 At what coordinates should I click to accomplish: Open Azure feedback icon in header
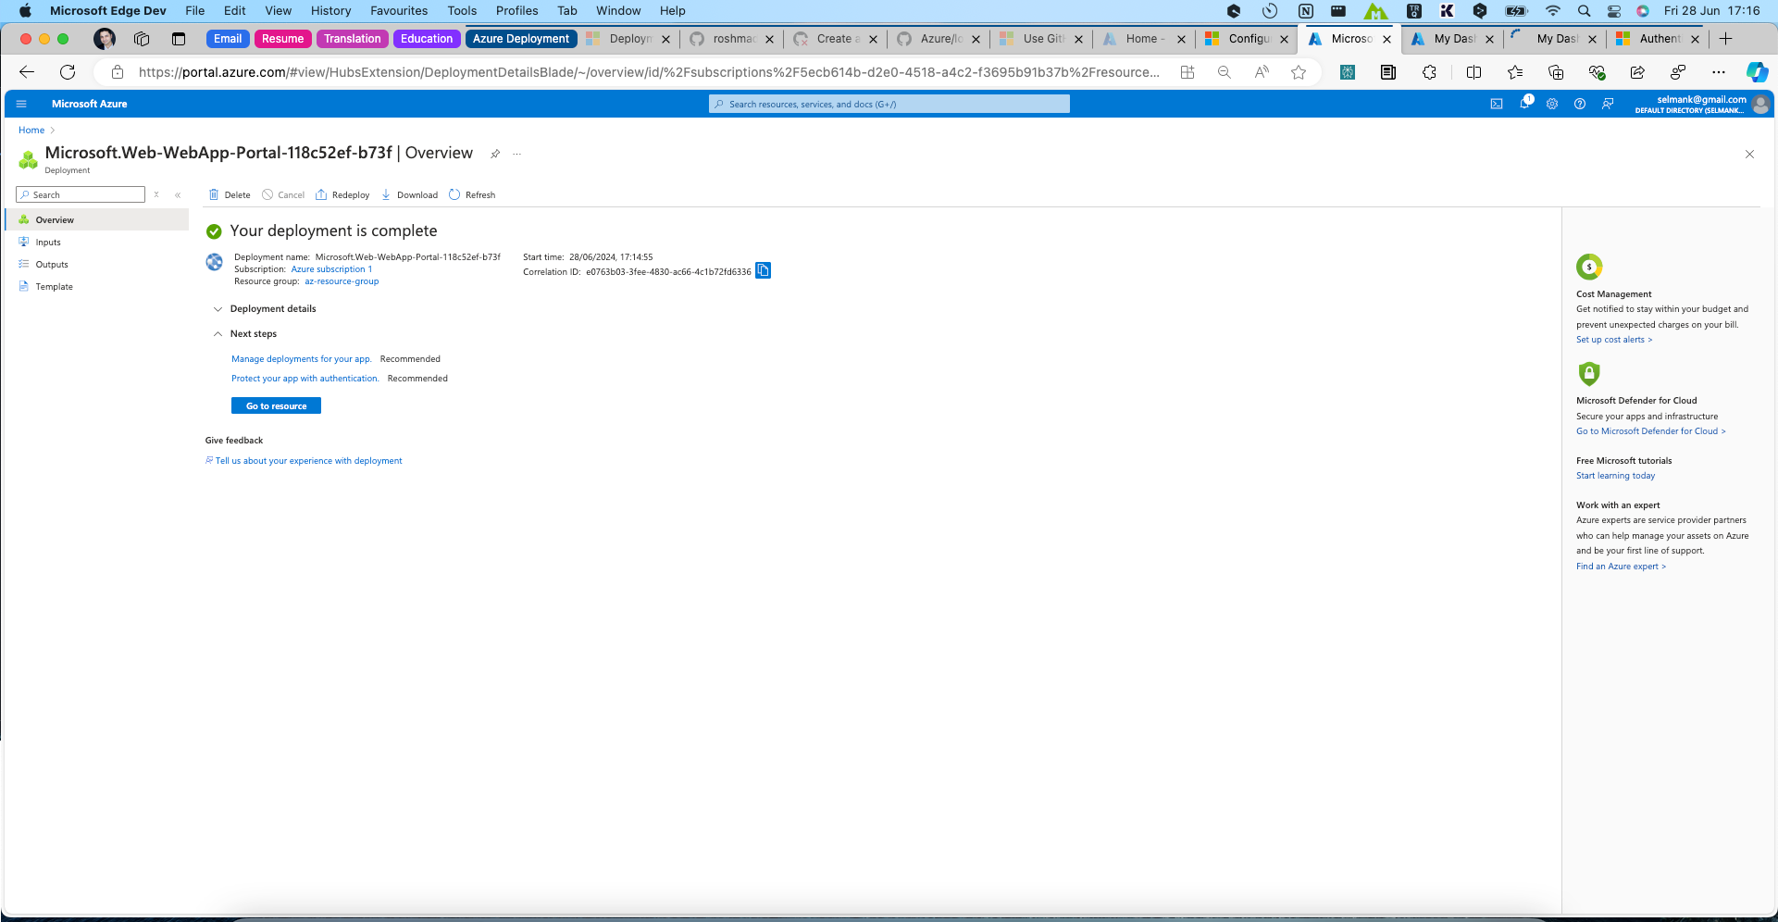click(1608, 104)
